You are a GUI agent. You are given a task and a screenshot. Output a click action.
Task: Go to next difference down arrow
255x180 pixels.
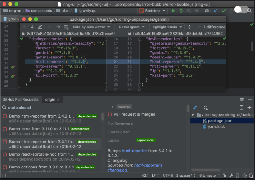pos(32,27)
